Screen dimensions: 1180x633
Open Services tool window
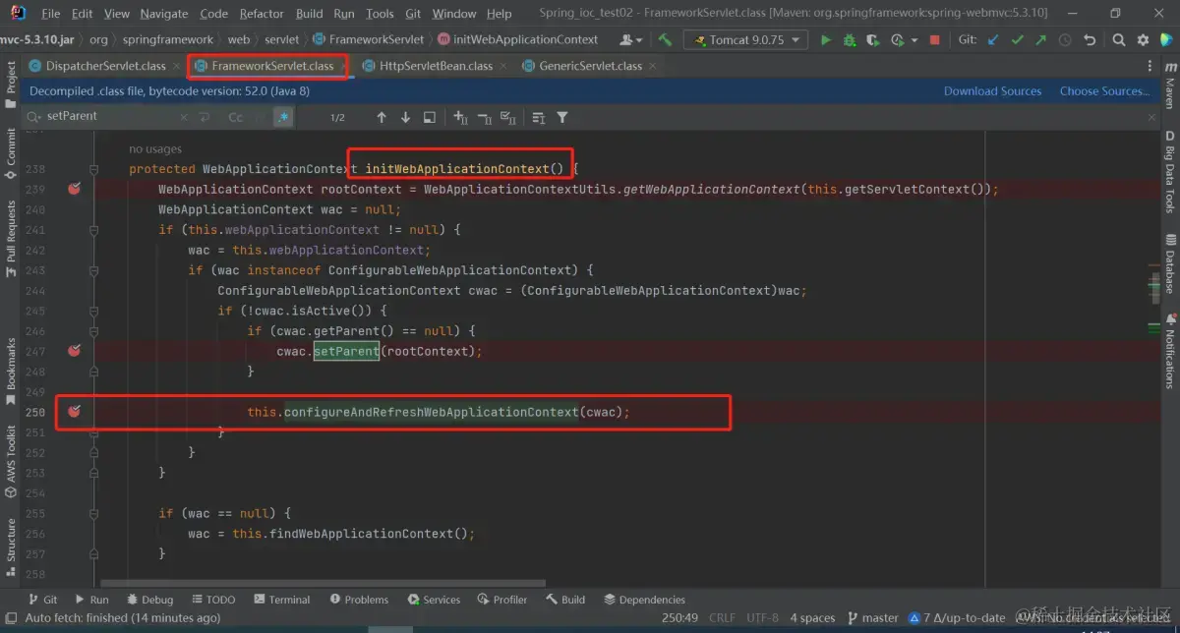pos(434,600)
